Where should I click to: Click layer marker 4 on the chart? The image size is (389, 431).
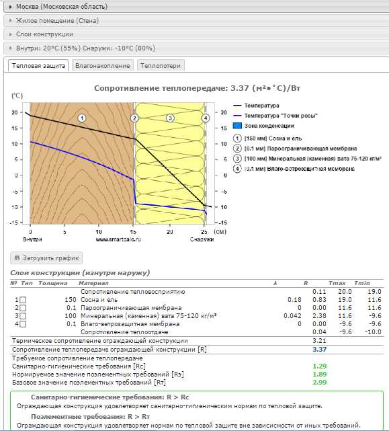click(x=206, y=118)
